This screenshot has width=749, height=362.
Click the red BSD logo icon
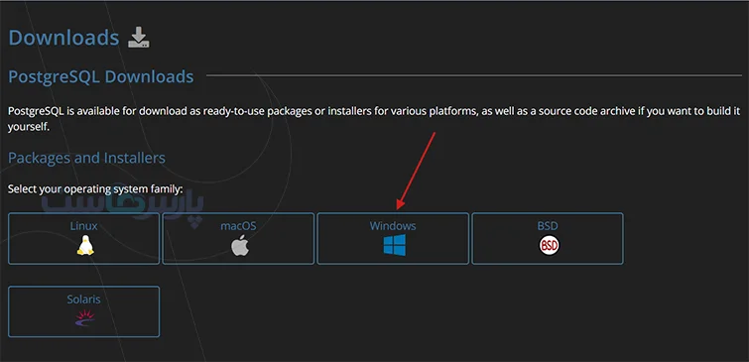[x=549, y=246]
